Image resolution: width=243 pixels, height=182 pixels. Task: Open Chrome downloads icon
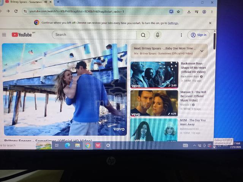189,12
